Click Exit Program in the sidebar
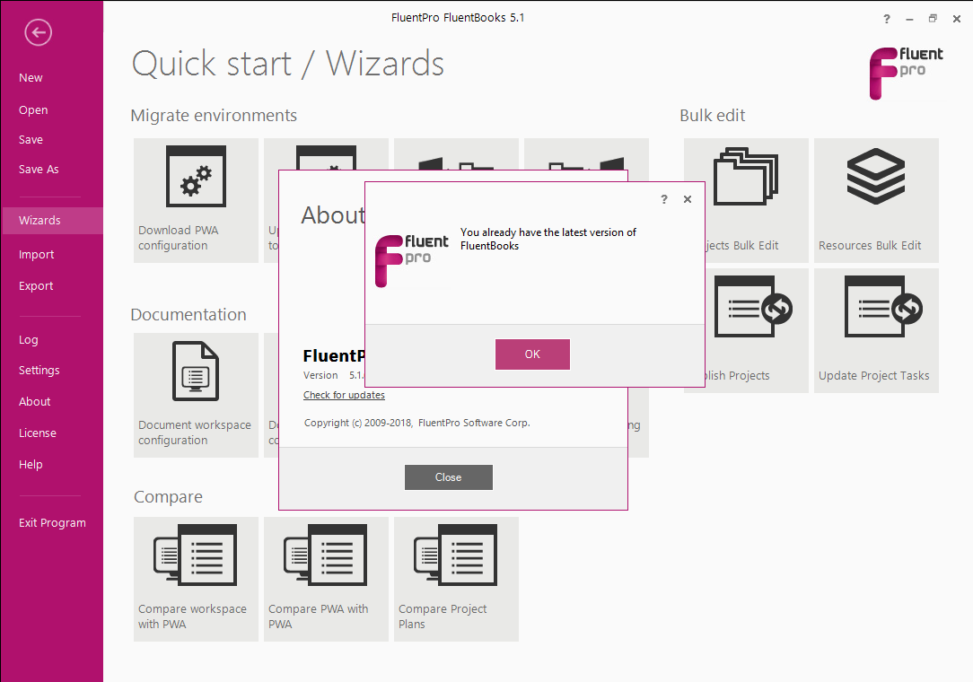Viewport: 973px width, 682px height. 52,522
